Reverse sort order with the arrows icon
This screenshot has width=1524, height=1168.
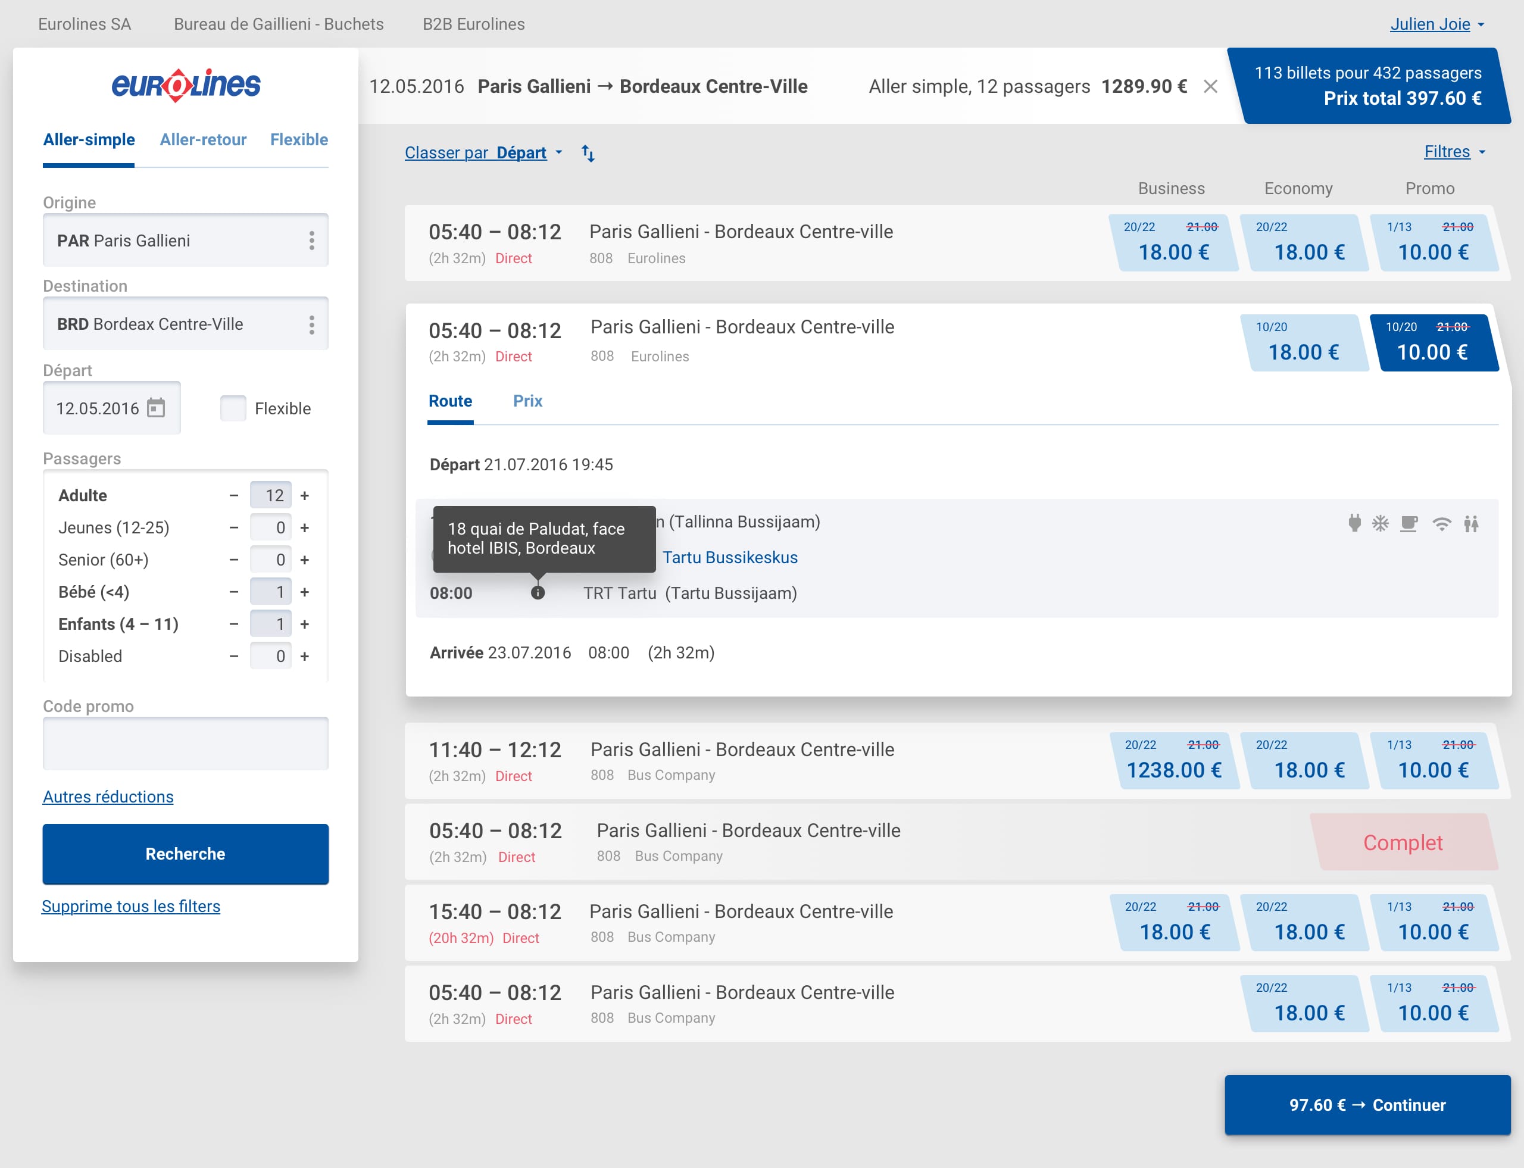588,153
